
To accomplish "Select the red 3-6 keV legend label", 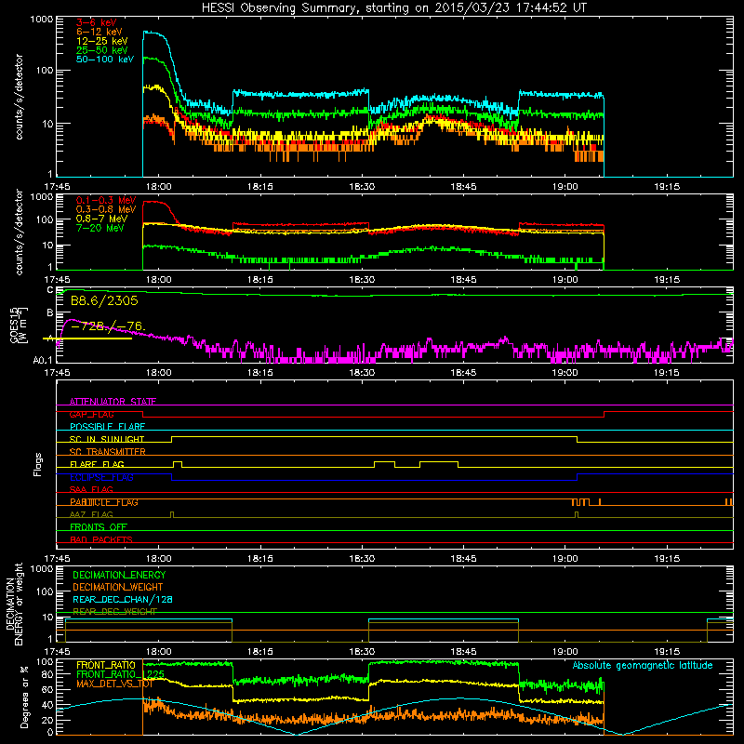I will click(97, 22).
